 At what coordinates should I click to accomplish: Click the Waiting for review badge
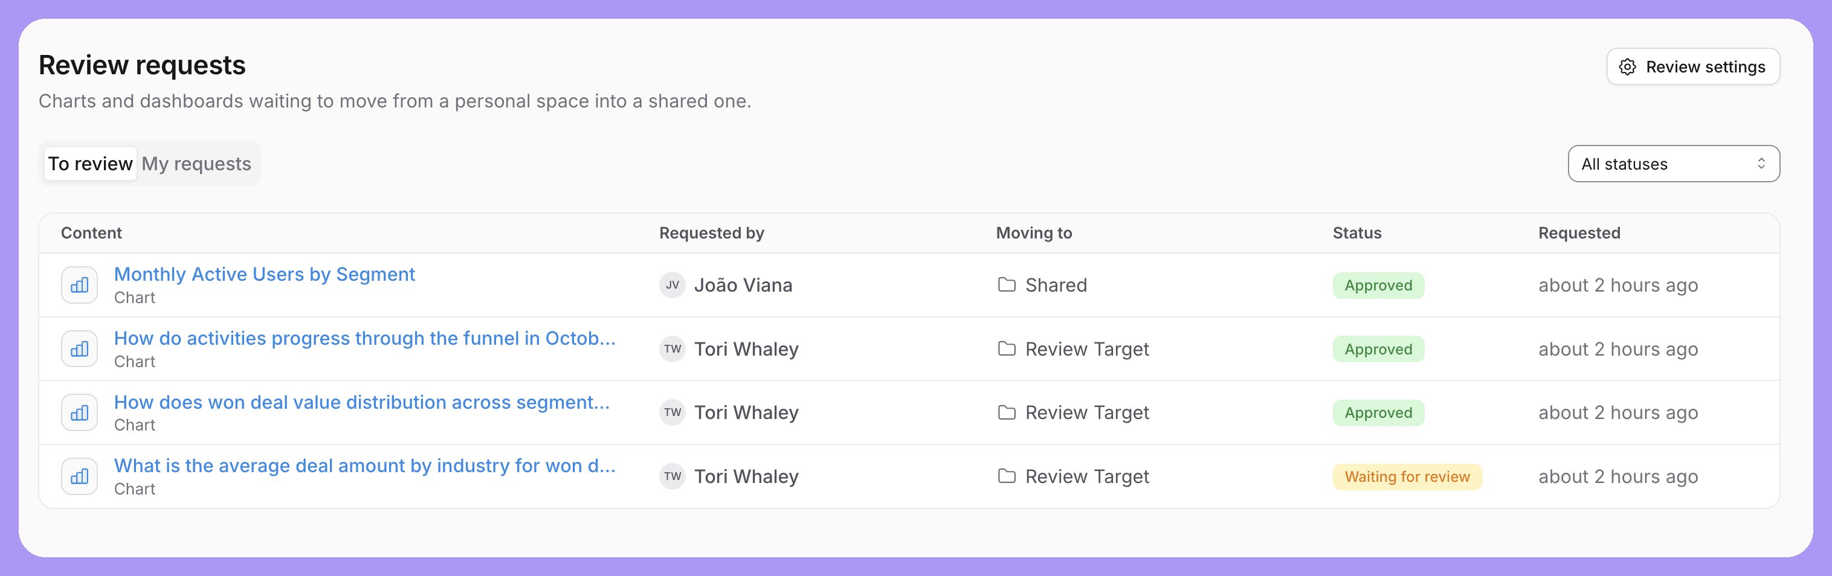click(x=1407, y=476)
